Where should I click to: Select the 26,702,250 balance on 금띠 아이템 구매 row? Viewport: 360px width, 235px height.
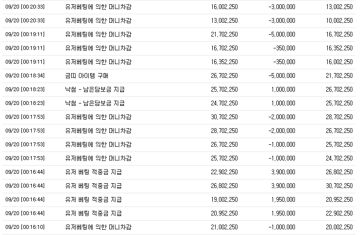click(x=224, y=76)
